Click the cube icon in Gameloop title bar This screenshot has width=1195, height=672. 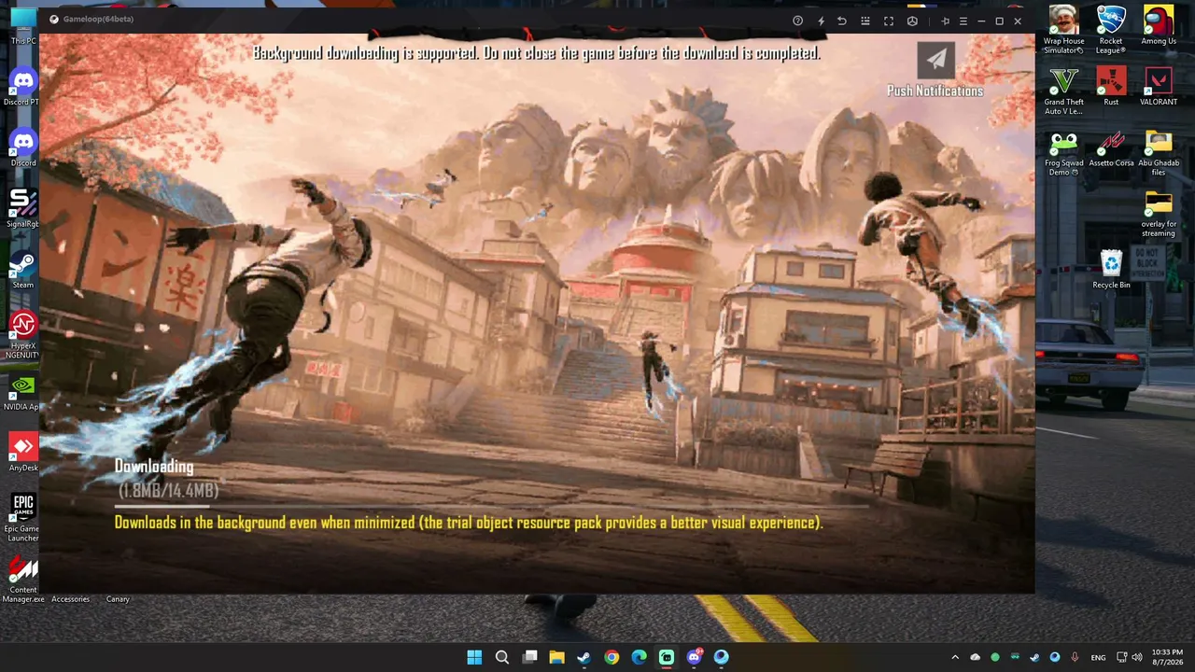(912, 21)
